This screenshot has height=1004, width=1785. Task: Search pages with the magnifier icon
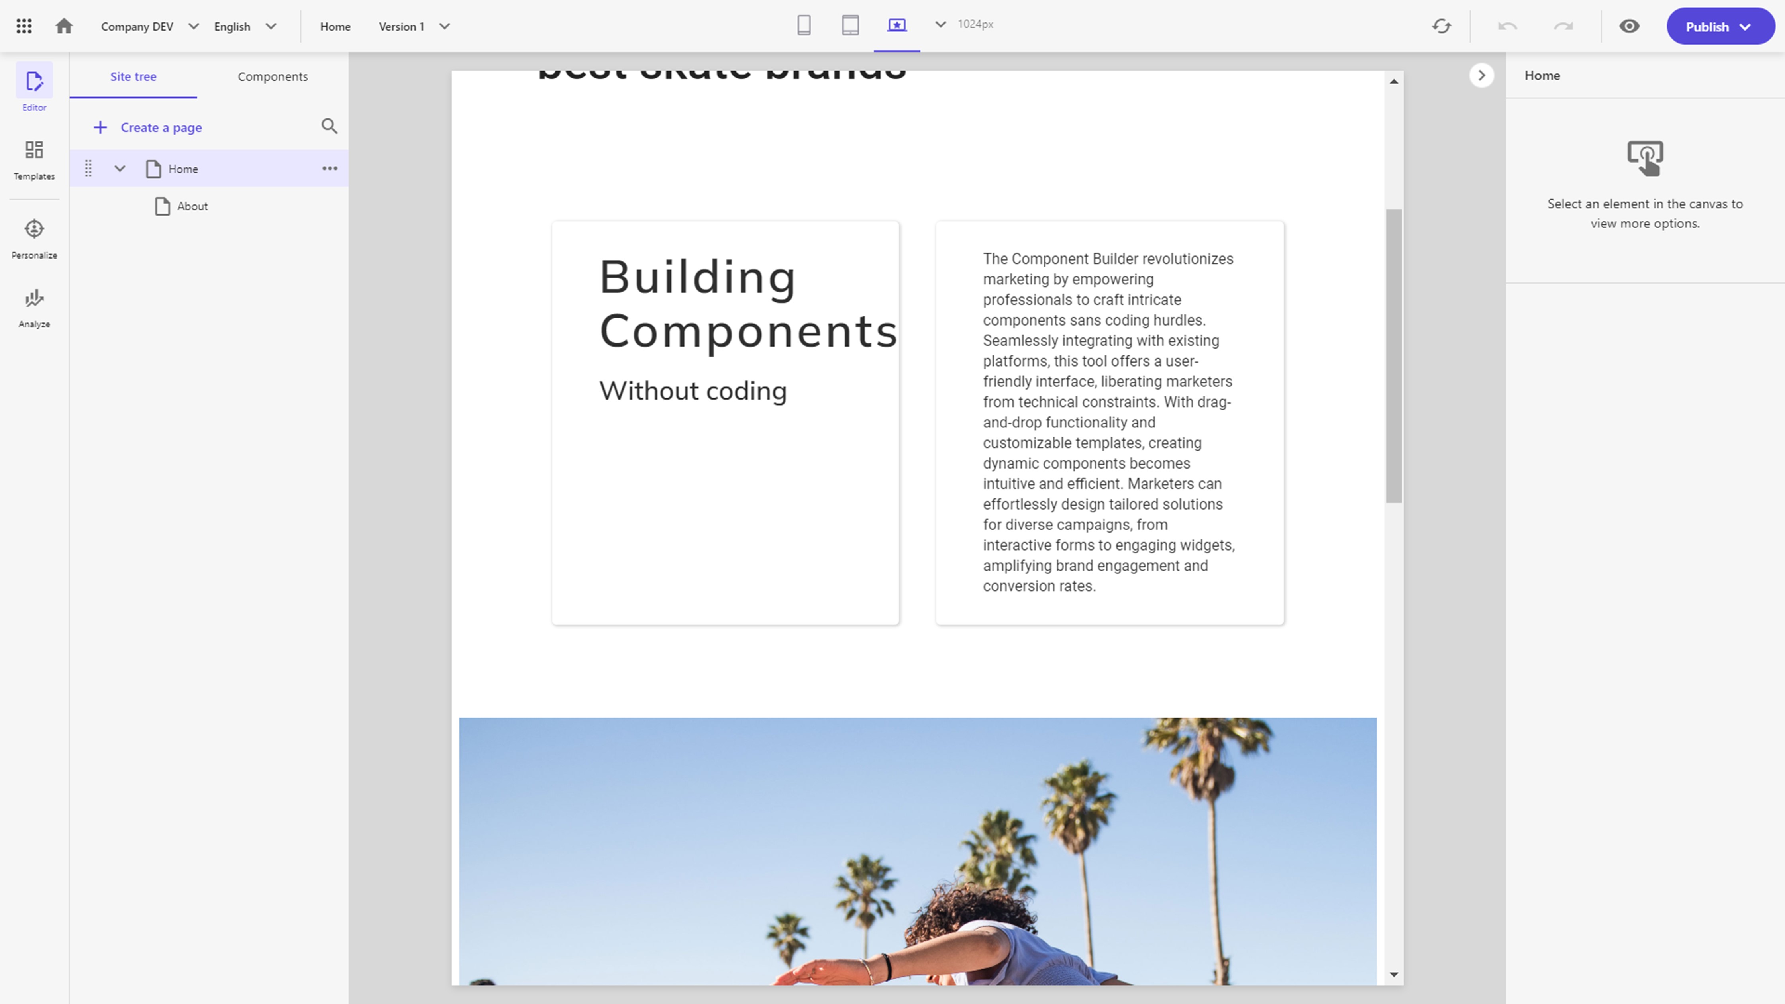point(329,126)
